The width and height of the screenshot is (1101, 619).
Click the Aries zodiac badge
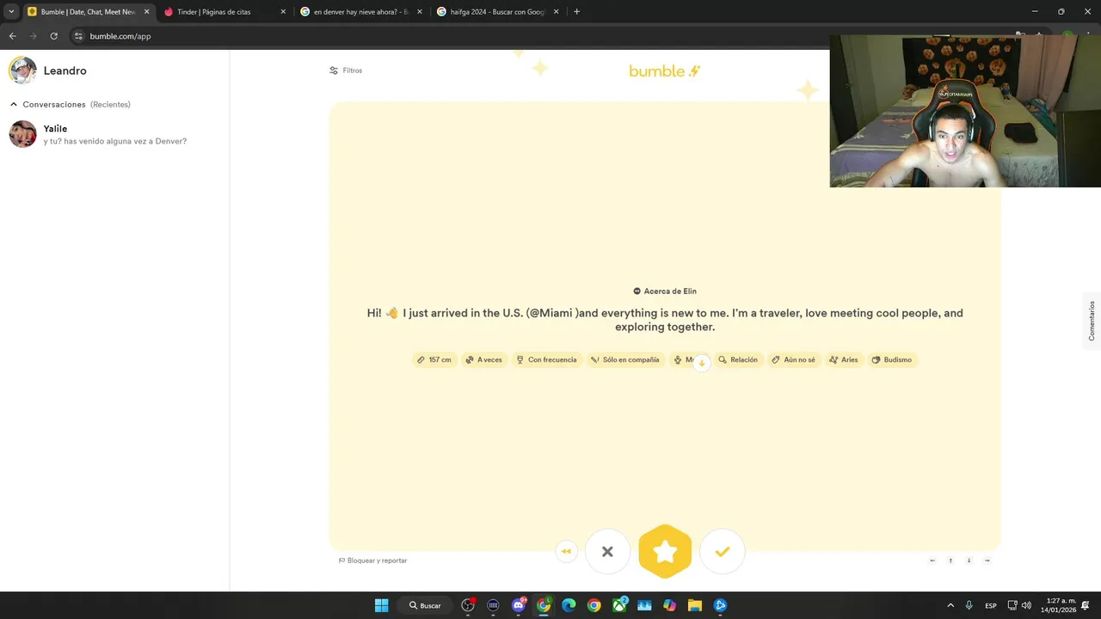843,359
